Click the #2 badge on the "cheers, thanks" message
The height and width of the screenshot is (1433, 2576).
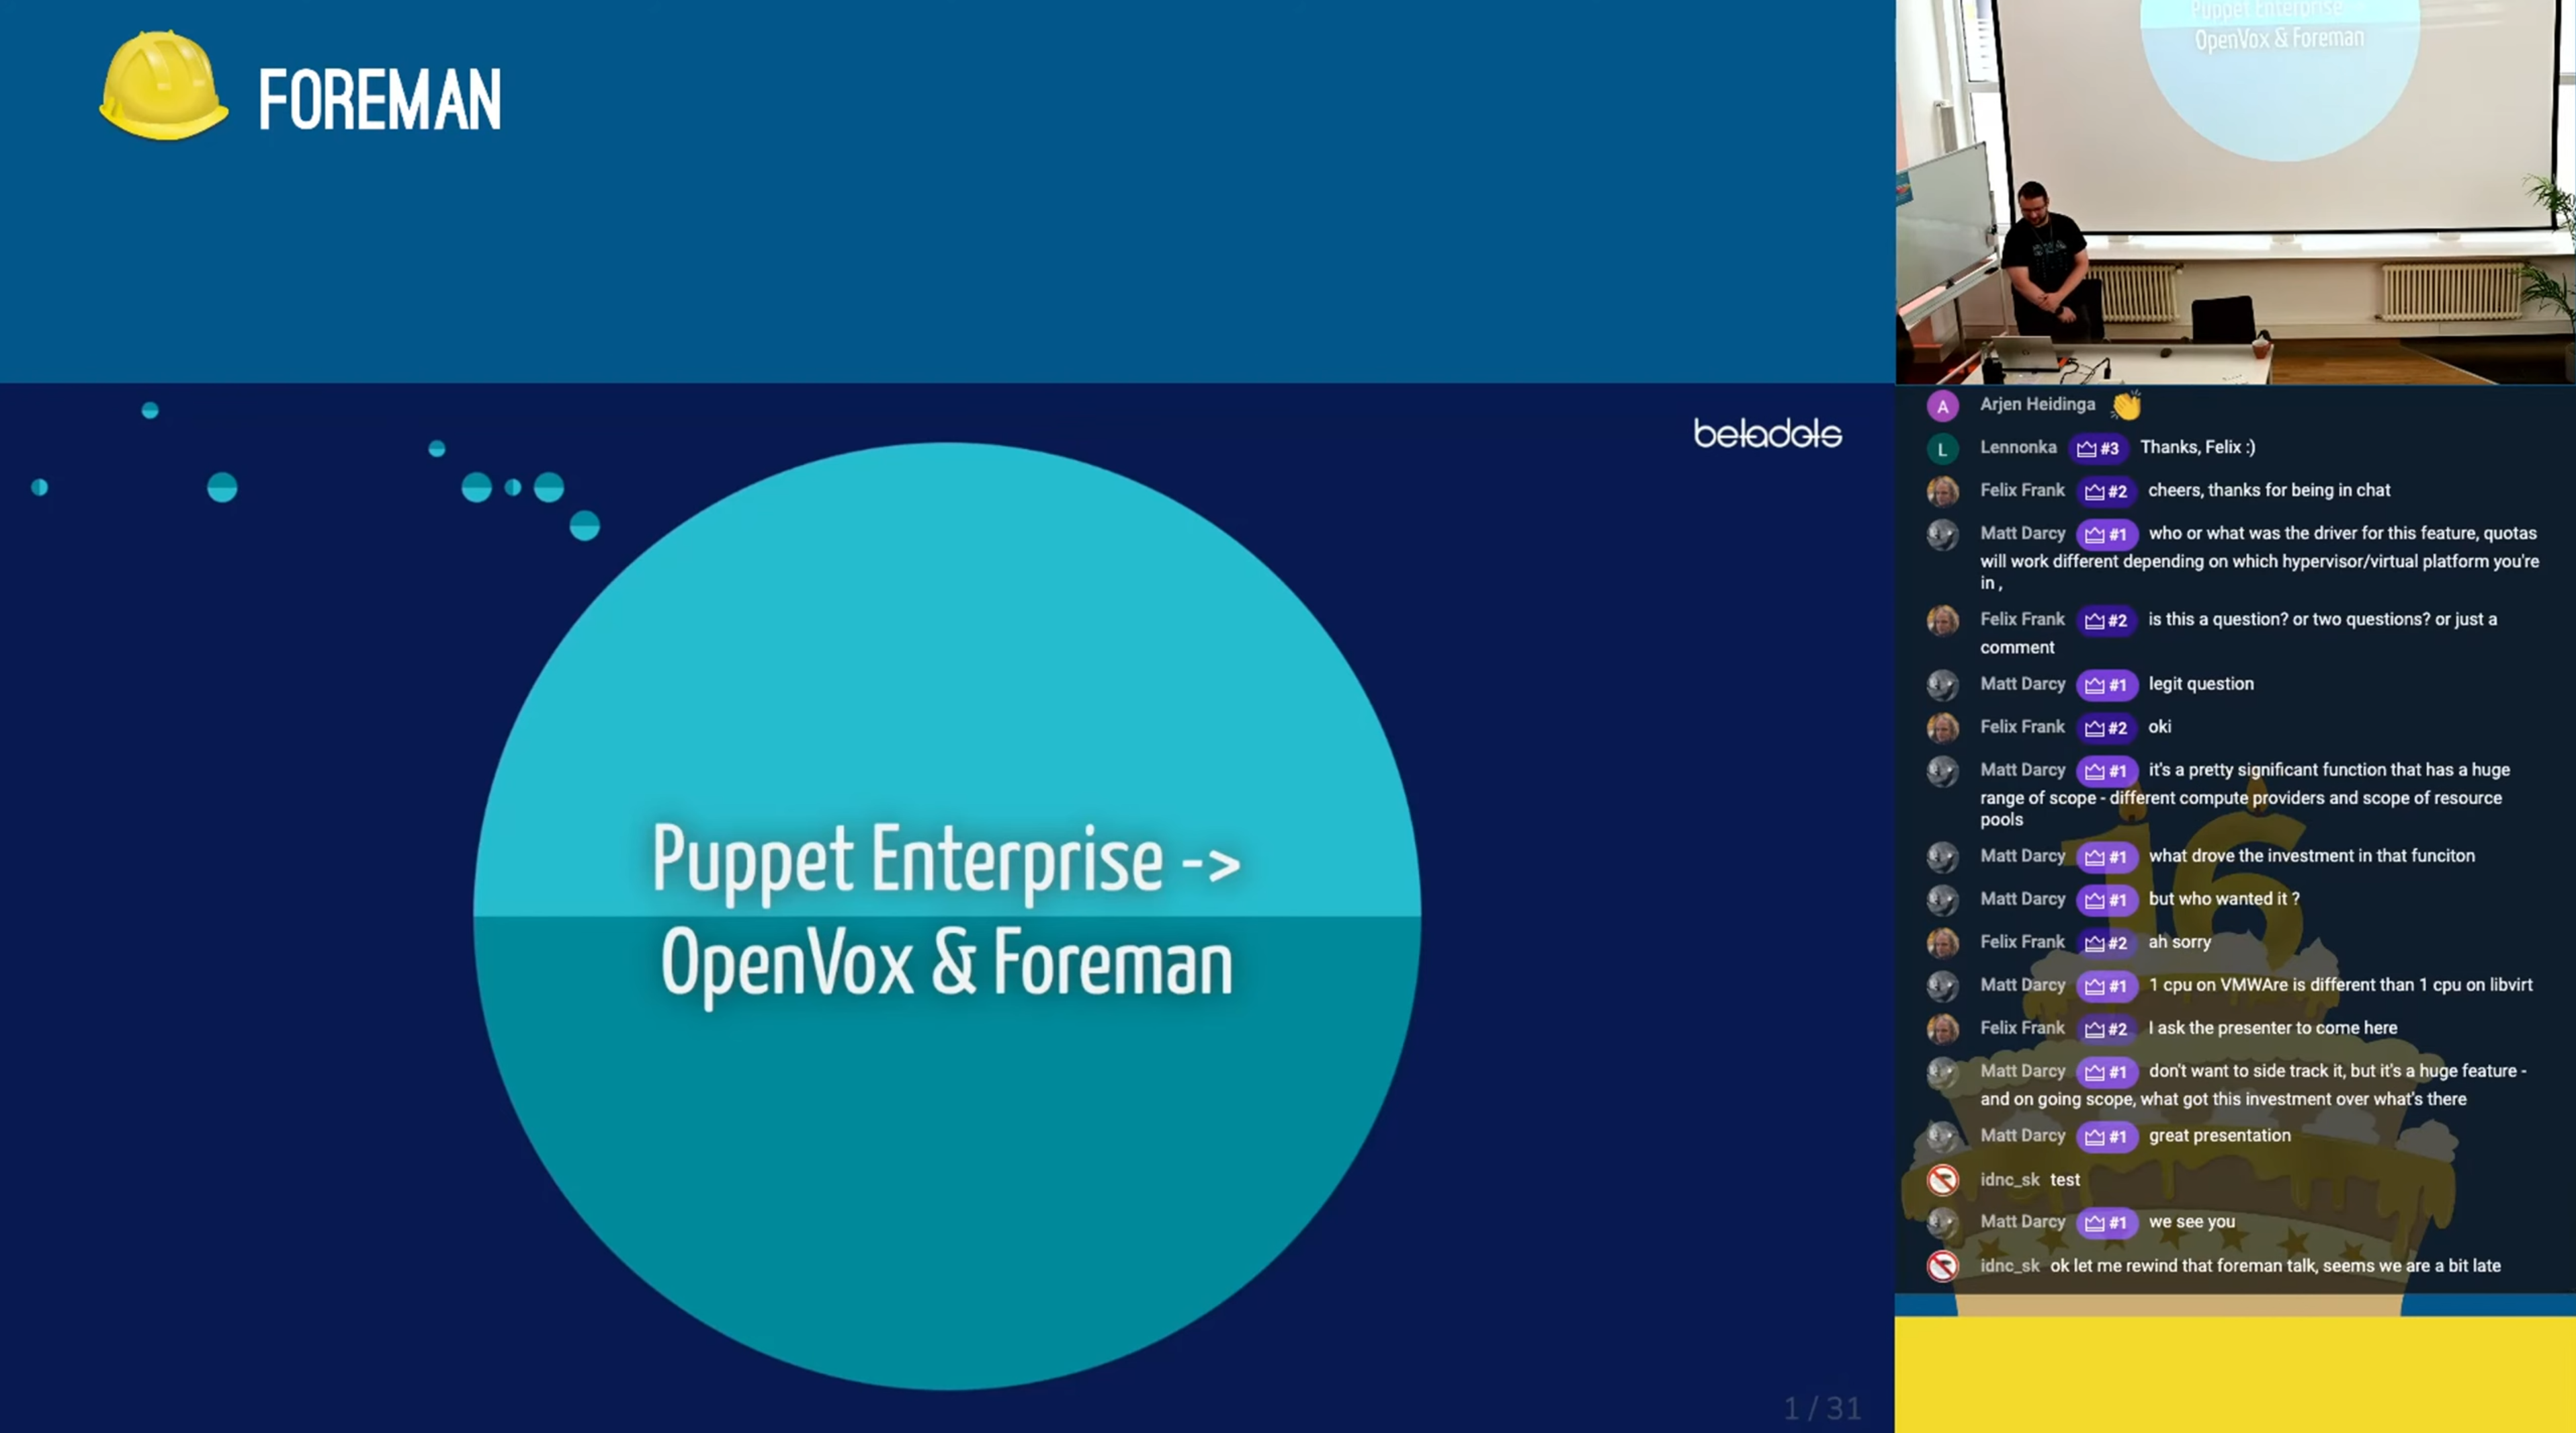[2106, 491]
